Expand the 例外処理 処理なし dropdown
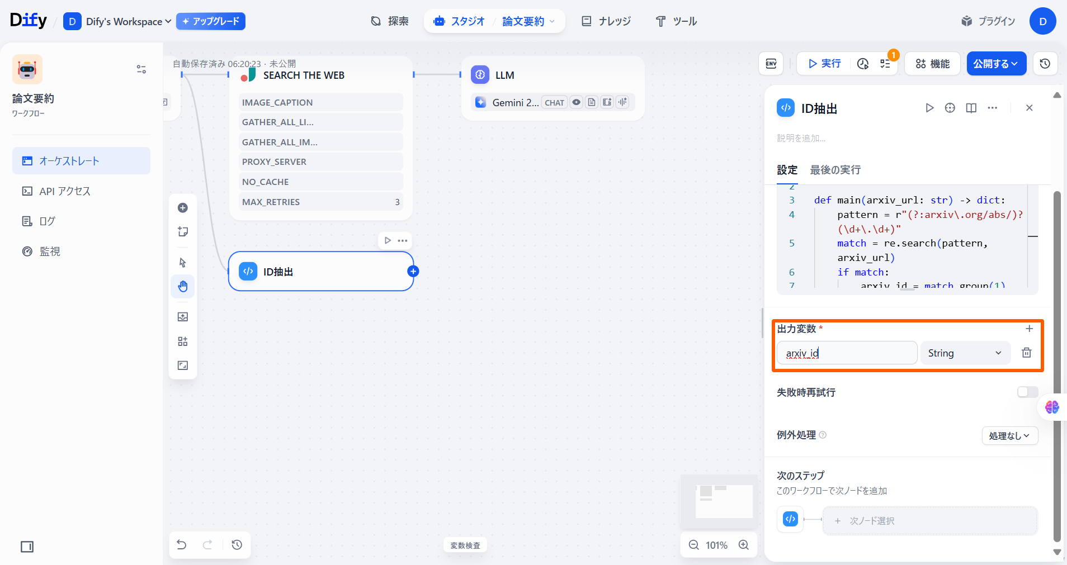 tap(1009, 436)
